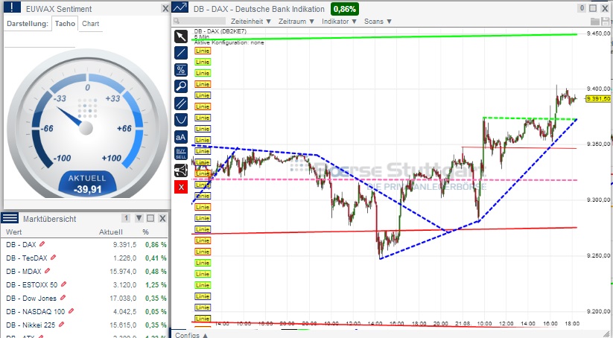Click the 0,05 % NASDAQ 100 change
Image resolution: width=613 pixels, height=338 pixels.
coord(156,312)
